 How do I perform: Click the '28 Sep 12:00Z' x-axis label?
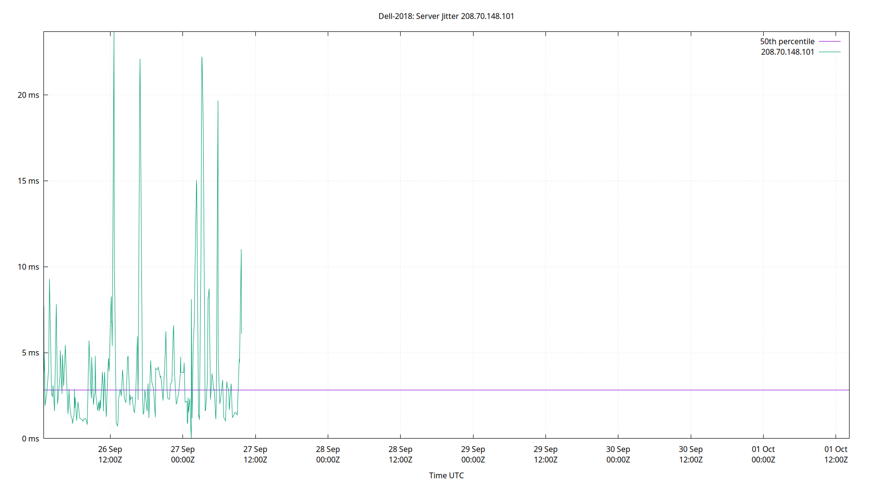click(400, 455)
